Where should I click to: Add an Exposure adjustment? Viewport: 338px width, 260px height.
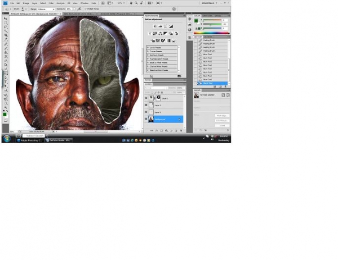pos(171,26)
